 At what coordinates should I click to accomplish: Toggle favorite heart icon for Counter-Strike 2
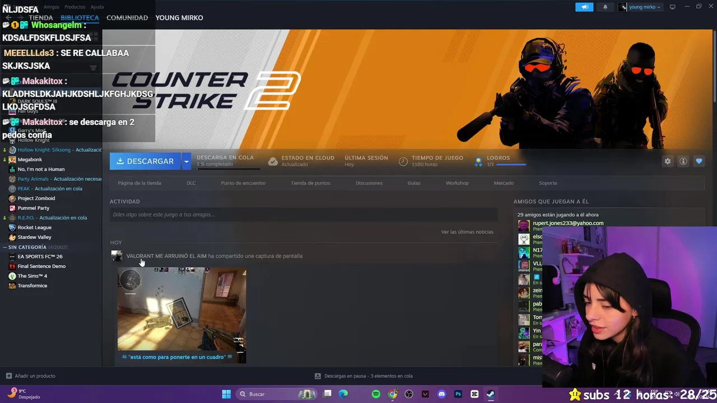click(x=699, y=161)
